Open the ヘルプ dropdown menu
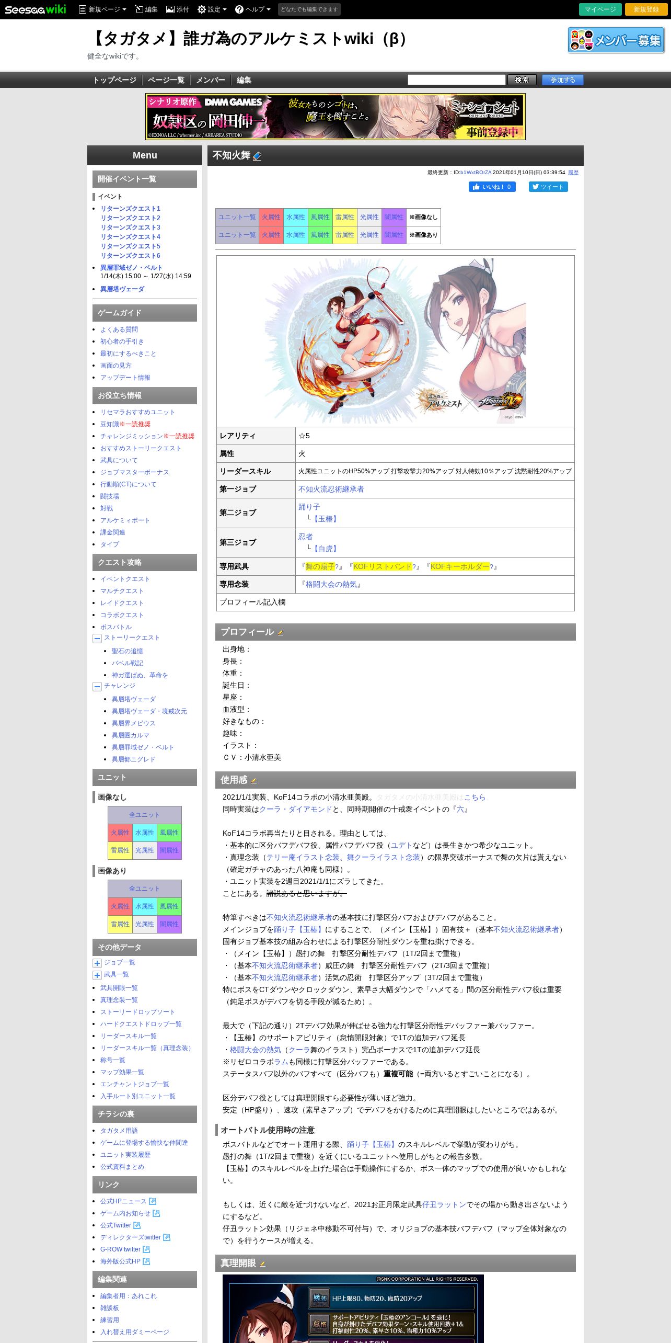Viewport: 671px width, 1343px height. (x=253, y=9)
